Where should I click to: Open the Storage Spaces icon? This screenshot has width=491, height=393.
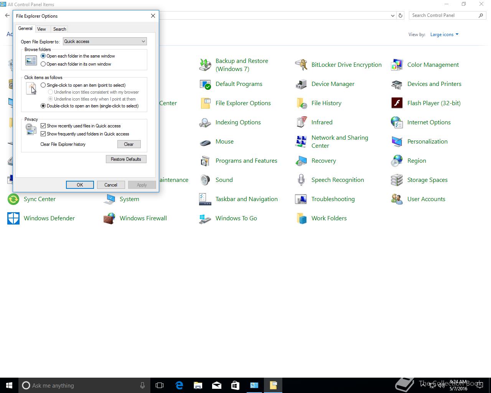point(397,180)
